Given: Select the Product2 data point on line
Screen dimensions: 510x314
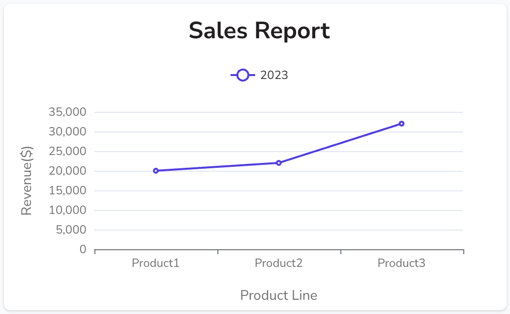Looking at the screenshot, I should [x=279, y=163].
